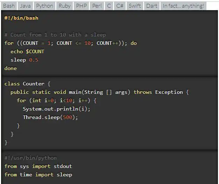This screenshot has height=184, width=219.
Task: Open the Java tab
Action: 26,6
